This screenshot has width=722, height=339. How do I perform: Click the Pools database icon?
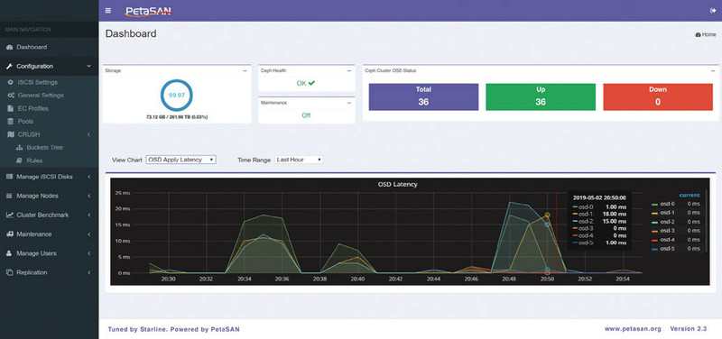click(x=11, y=122)
